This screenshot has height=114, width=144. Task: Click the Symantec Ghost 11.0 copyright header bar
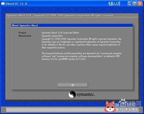[x=72, y=16]
